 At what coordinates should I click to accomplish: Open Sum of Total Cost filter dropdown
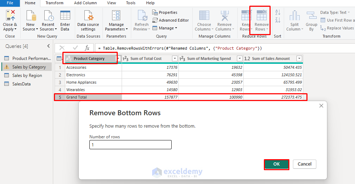175,58
